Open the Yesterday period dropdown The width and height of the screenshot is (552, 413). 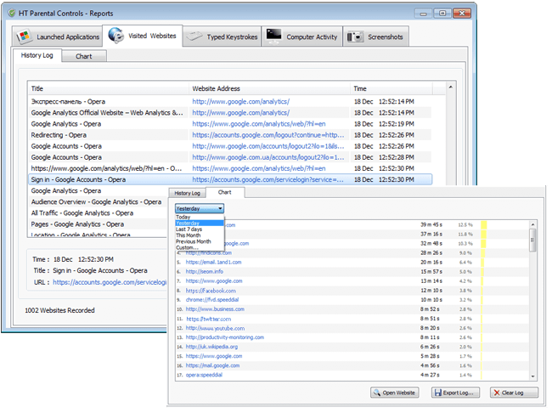200,208
